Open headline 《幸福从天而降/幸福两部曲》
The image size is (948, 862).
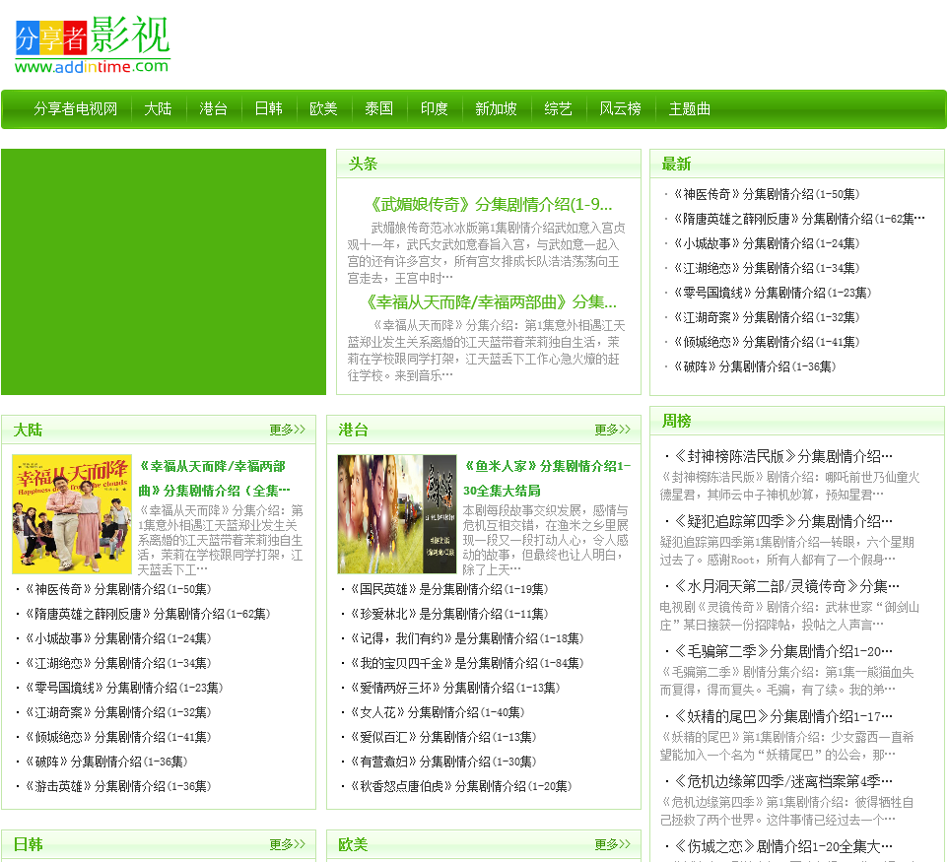pos(491,301)
